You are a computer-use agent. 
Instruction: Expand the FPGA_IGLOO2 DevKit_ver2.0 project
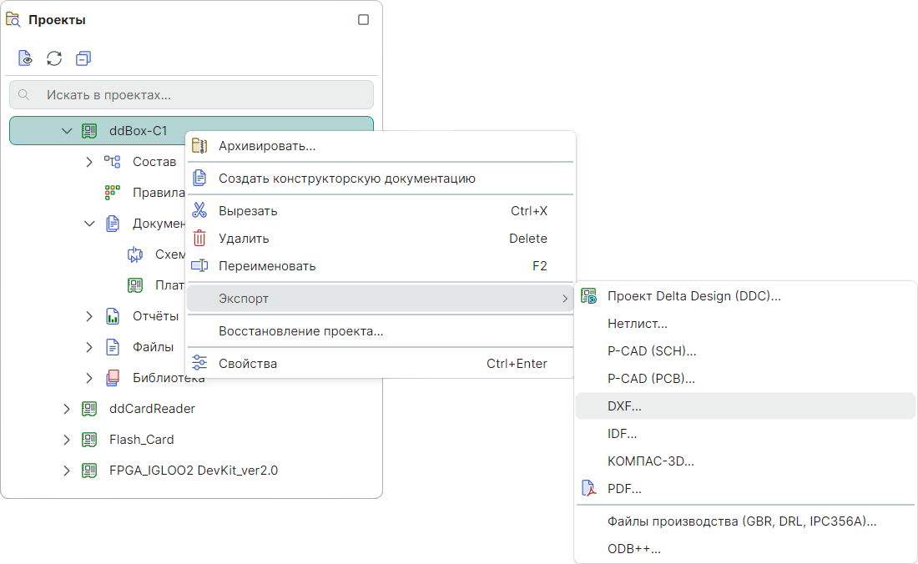click(x=66, y=471)
